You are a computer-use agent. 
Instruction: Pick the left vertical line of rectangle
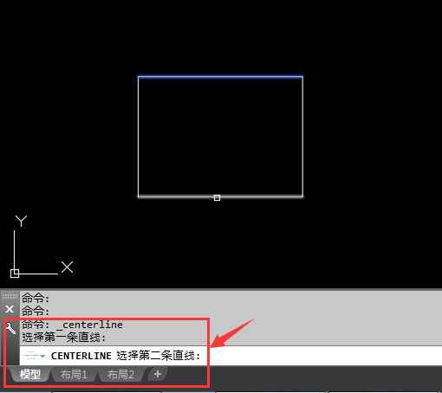tap(139, 137)
